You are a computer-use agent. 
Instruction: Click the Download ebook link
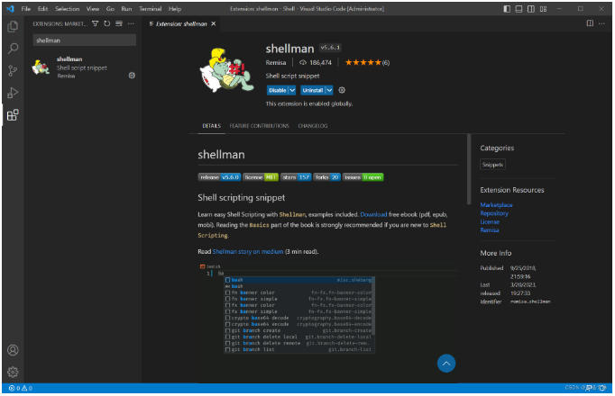coord(373,214)
